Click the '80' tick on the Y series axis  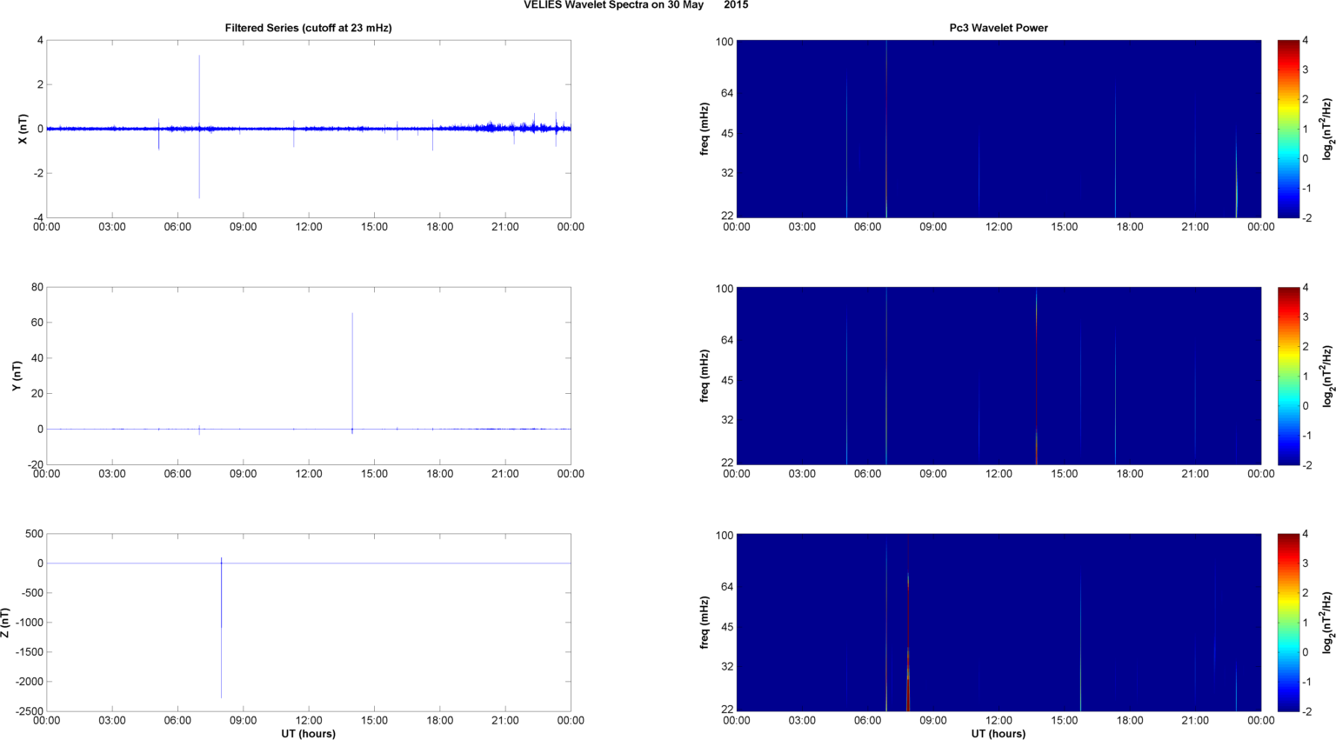(x=37, y=287)
